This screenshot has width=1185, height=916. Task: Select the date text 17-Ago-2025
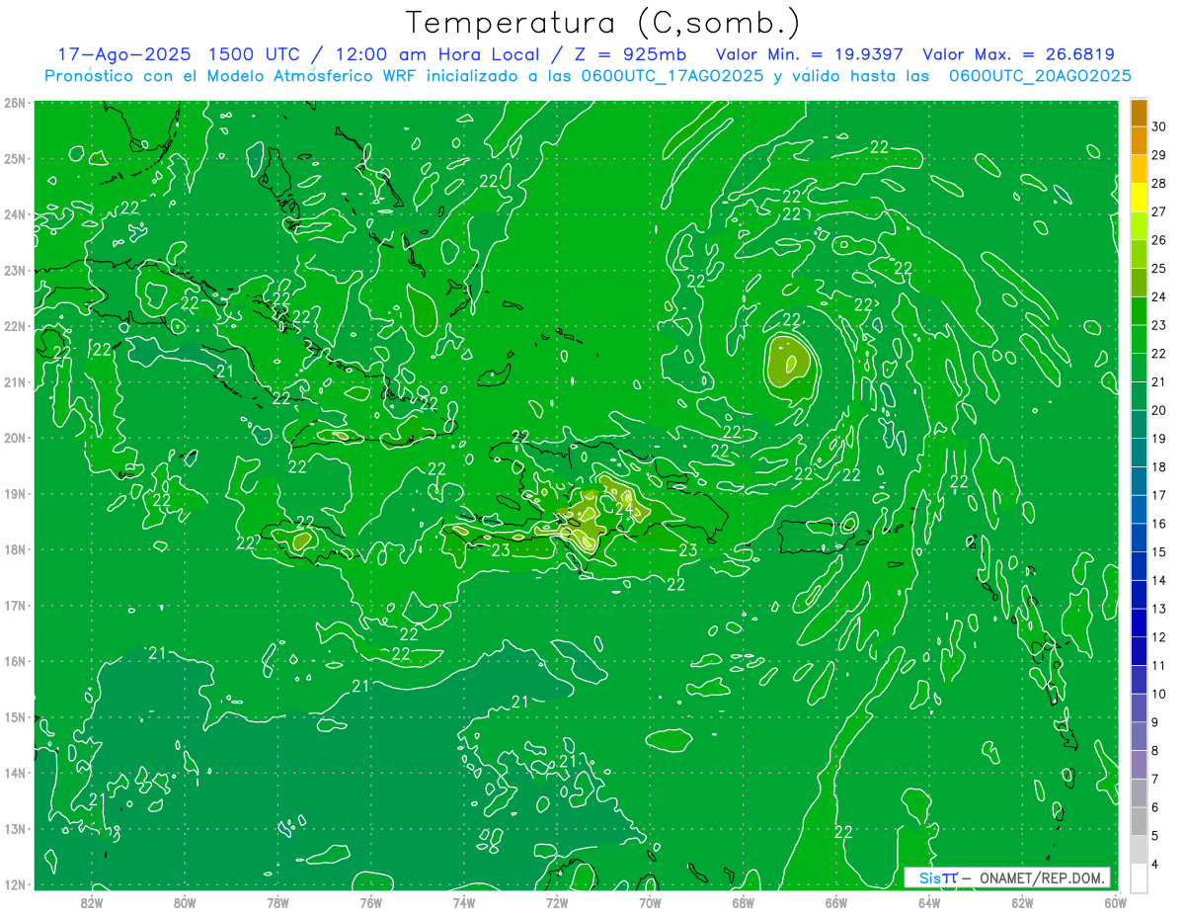click(x=125, y=54)
